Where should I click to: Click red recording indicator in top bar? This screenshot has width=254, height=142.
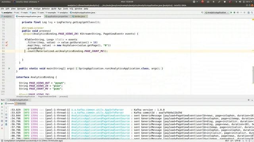click(202, 2)
